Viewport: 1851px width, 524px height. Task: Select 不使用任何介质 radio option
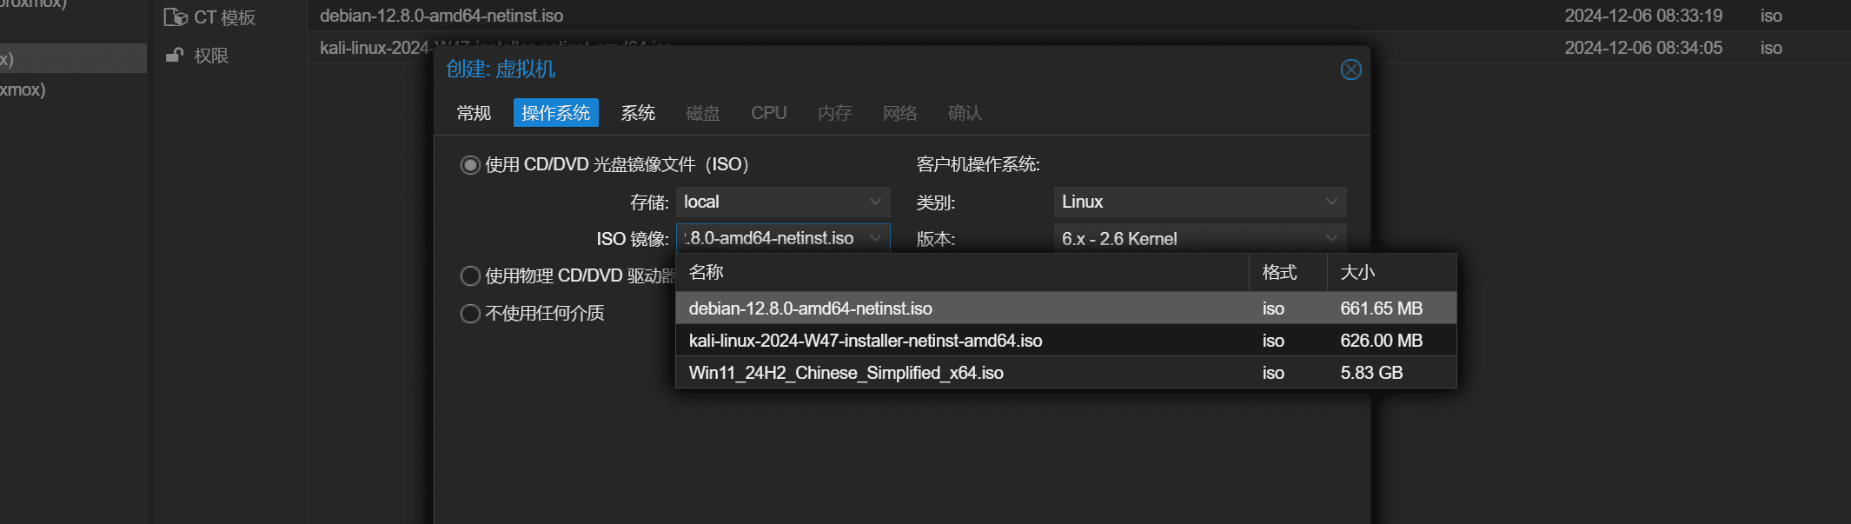pyautogui.click(x=470, y=314)
